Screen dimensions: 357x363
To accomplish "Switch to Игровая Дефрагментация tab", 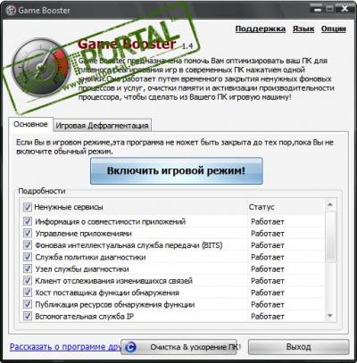I will click(x=102, y=126).
